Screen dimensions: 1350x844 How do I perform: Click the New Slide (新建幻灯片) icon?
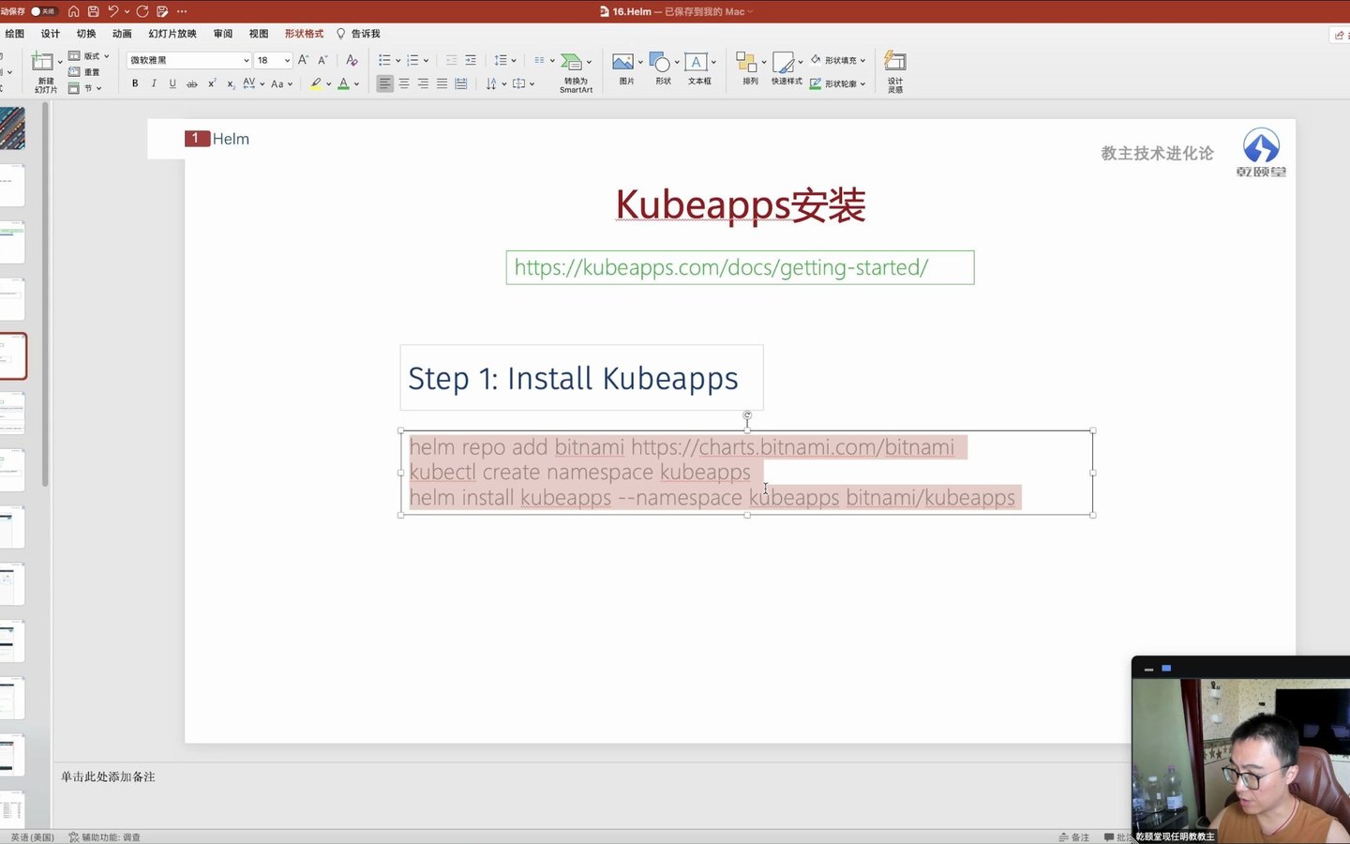coord(43,63)
